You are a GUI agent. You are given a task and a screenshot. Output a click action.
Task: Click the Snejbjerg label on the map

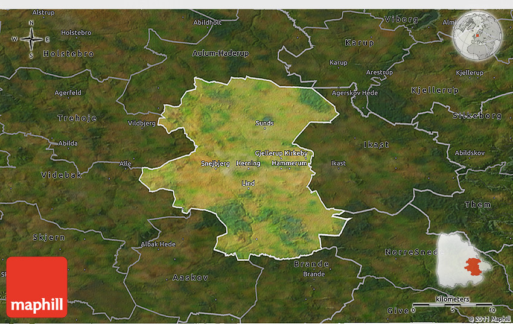[x=215, y=164]
